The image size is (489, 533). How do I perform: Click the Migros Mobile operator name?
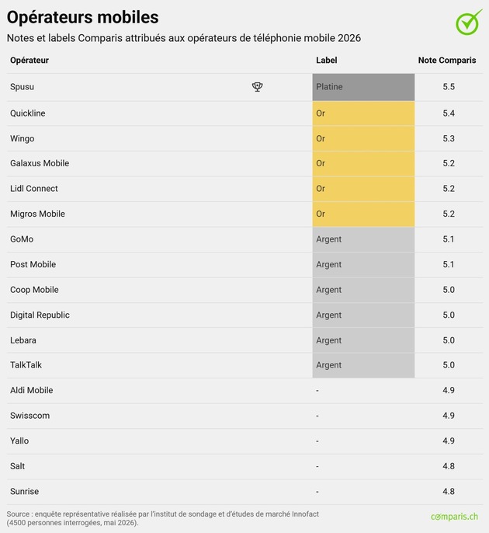(x=37, y=214)
